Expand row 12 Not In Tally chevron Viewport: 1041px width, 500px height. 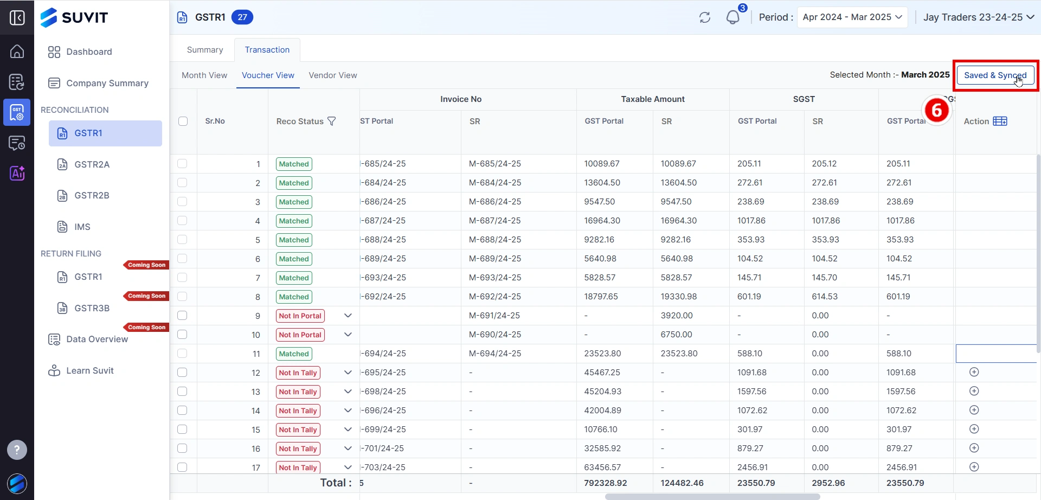pyautogui.click(x=348, y=373)
